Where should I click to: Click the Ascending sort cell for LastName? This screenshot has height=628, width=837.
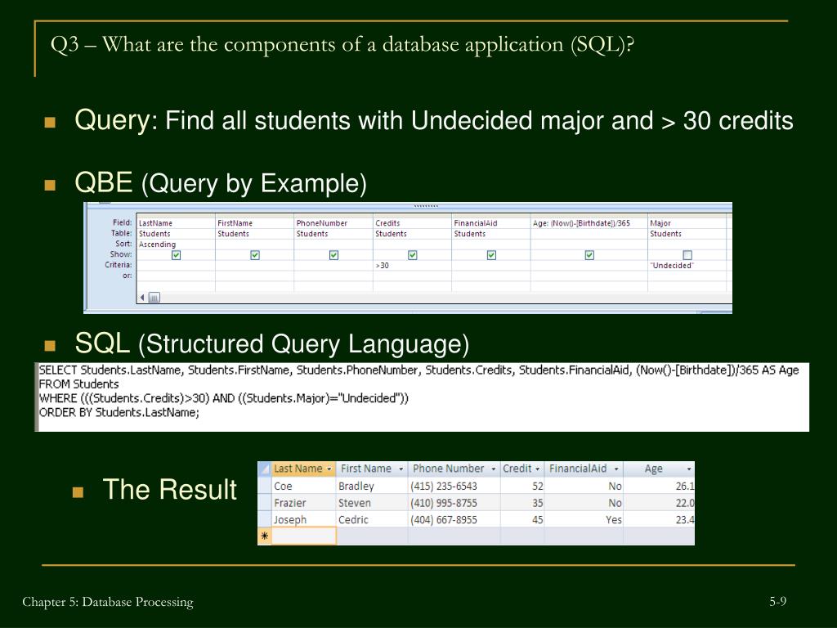[175, 244]
